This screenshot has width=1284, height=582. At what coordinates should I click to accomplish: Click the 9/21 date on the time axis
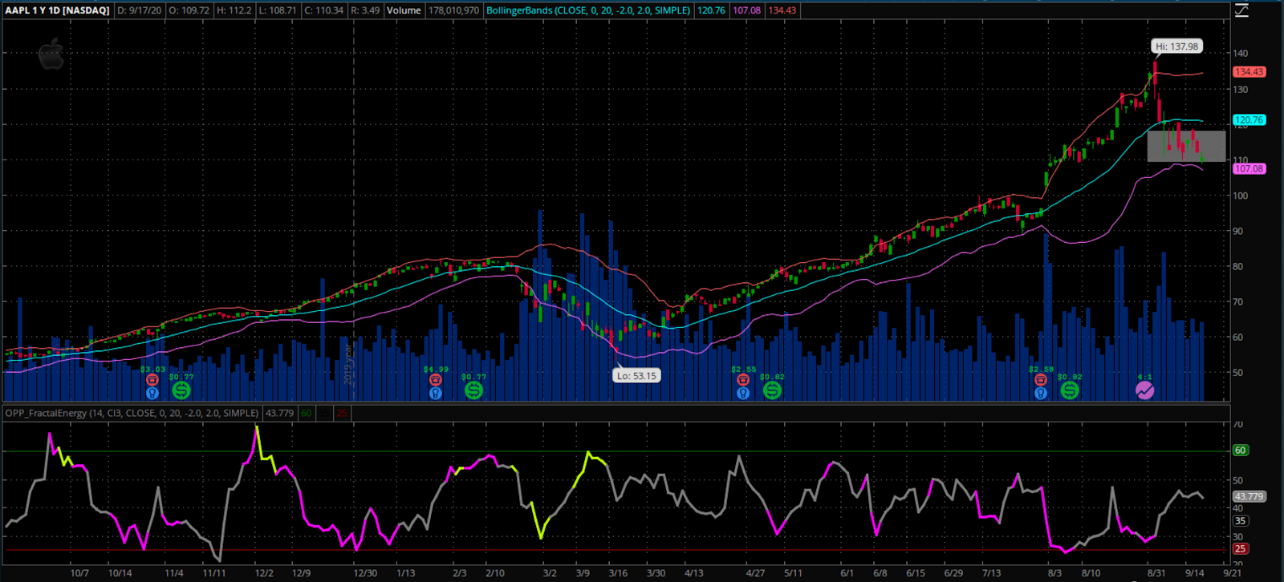[x=1233, y=573]
